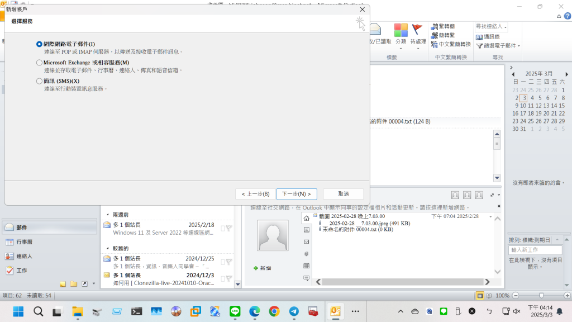Select the 簡訊 (SMS) radio button

[39, 81]
